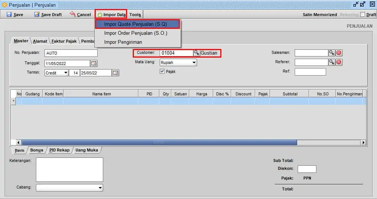Choose Impor Pengiriman from the menu

tap(123, 42)
